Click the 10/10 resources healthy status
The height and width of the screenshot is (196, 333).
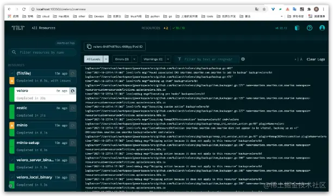click(x=178, y=28)
